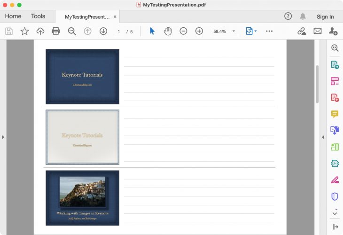Viewport: 343px width, 235px height.
Task: Collapse the right tools pane arrow icon
Action: click(335, 227)
